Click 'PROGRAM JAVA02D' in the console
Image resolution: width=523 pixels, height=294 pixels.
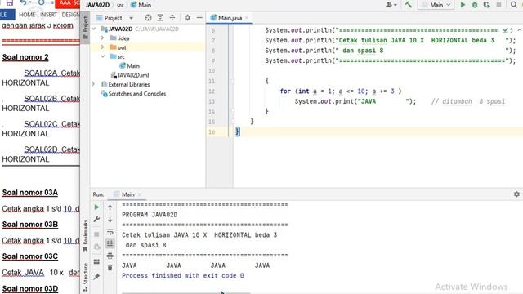pyautogui.click(x=150, y=215)
